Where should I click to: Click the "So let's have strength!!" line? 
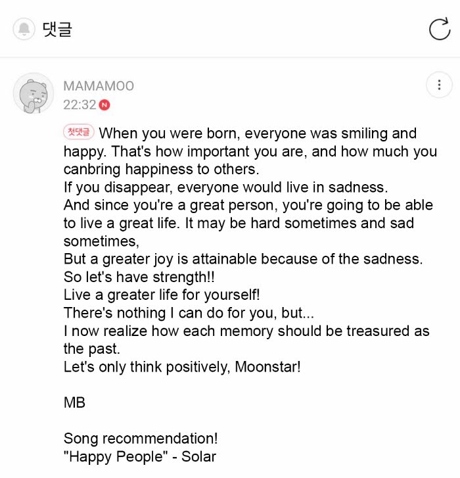[x=141, y=277]
